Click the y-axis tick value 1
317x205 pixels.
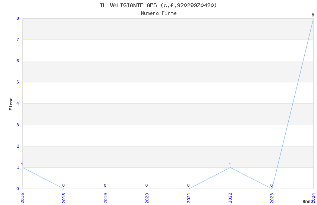[x=18, y=167]
